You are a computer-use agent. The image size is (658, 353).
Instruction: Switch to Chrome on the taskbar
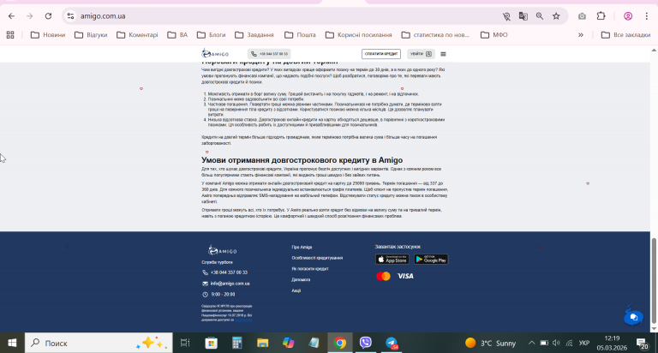point(340,343)
